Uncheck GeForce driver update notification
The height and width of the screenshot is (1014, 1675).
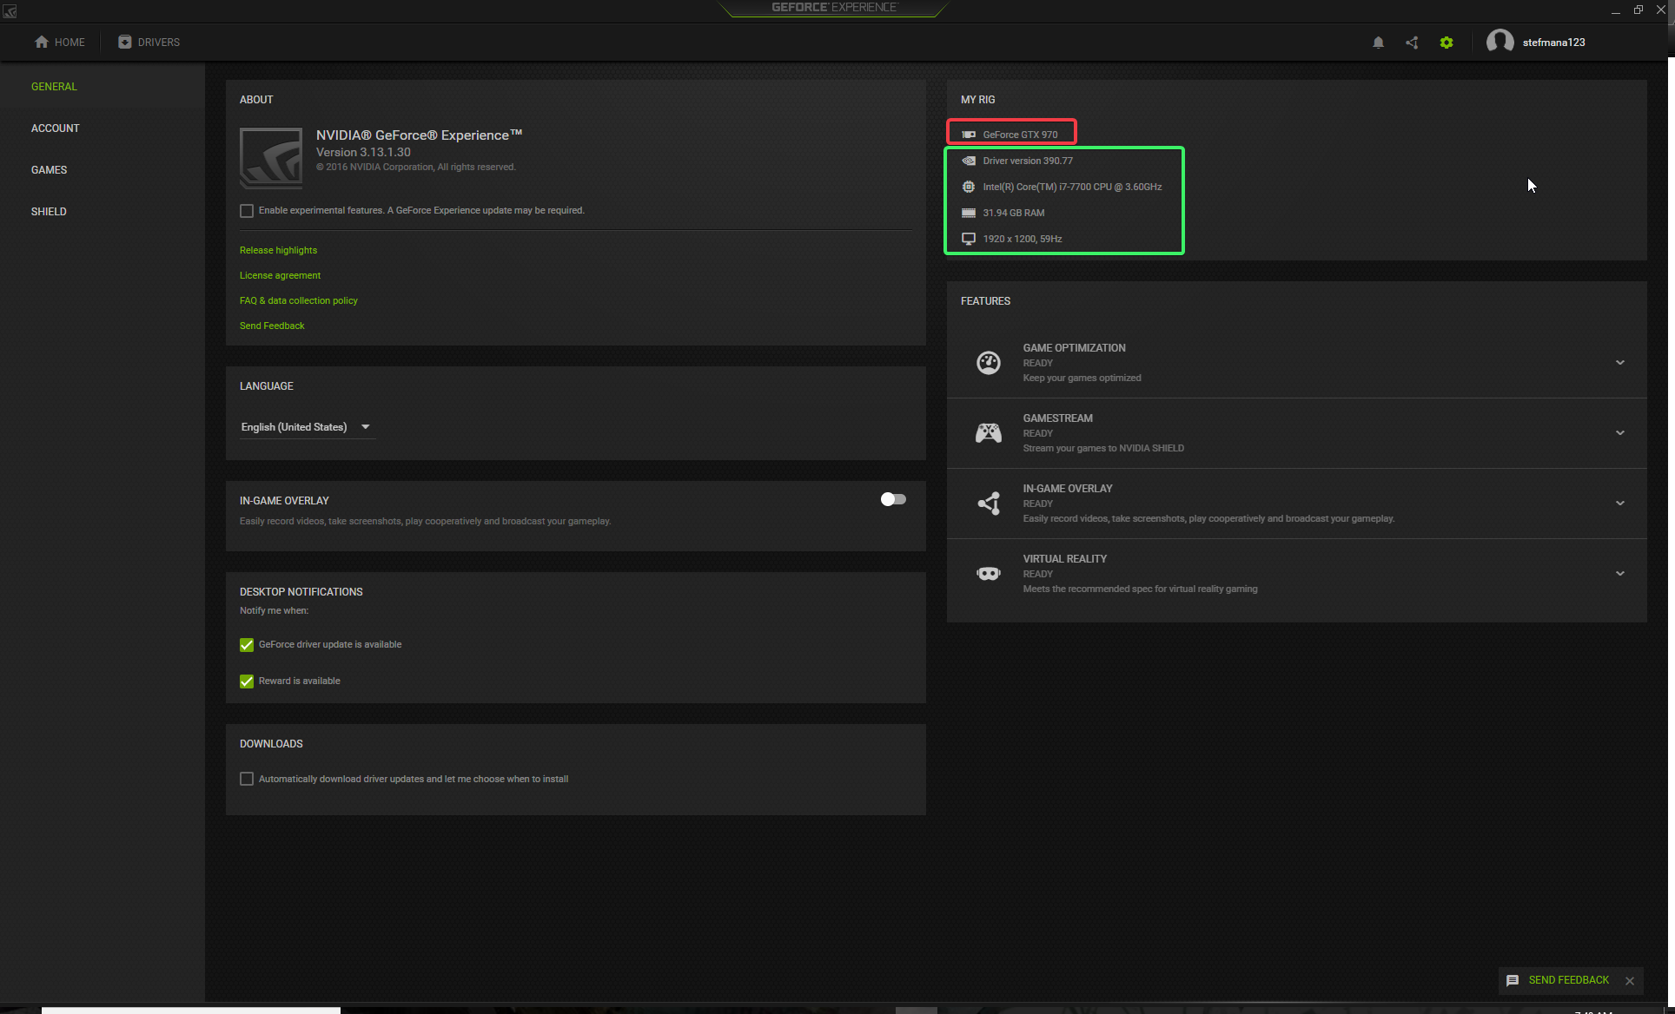point(247,645)
